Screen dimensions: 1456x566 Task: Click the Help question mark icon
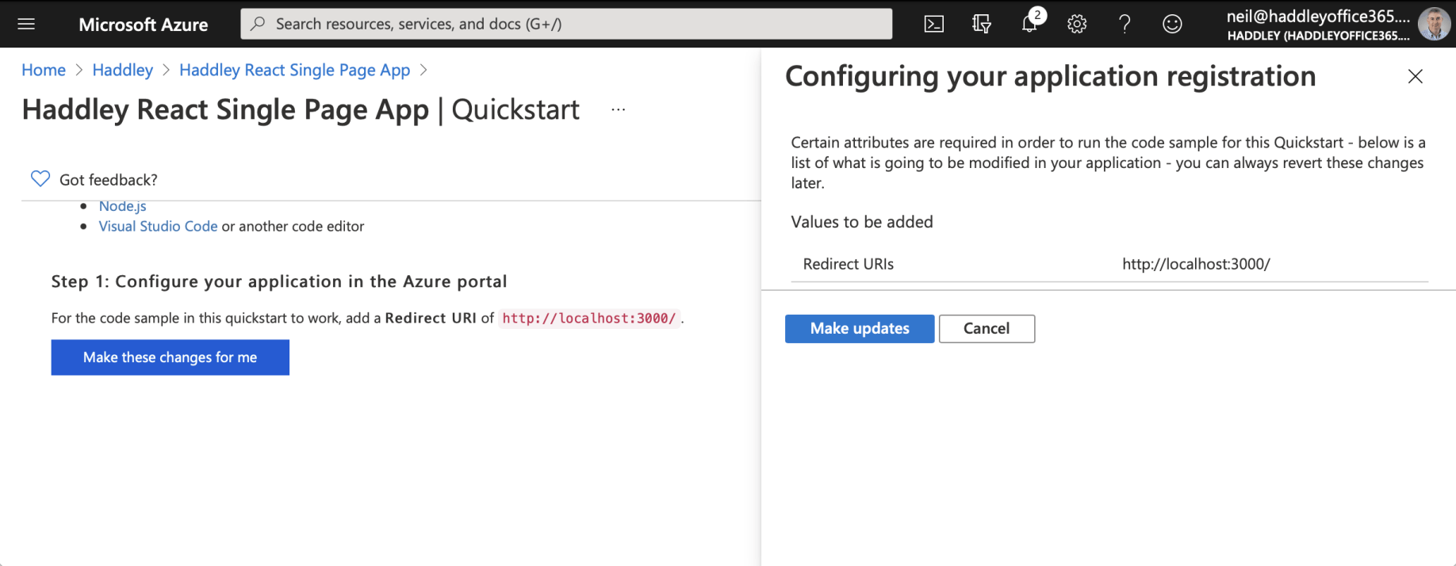(1125, 24)
